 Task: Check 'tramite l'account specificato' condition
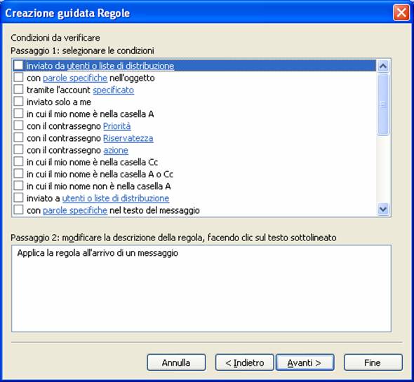tap(18, 90)
